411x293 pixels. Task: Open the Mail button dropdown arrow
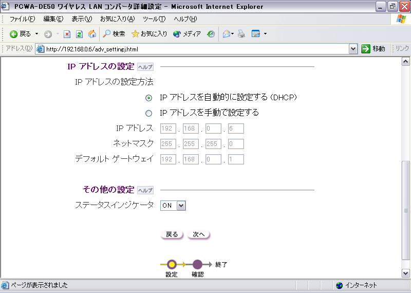click(x=233, y=34)
